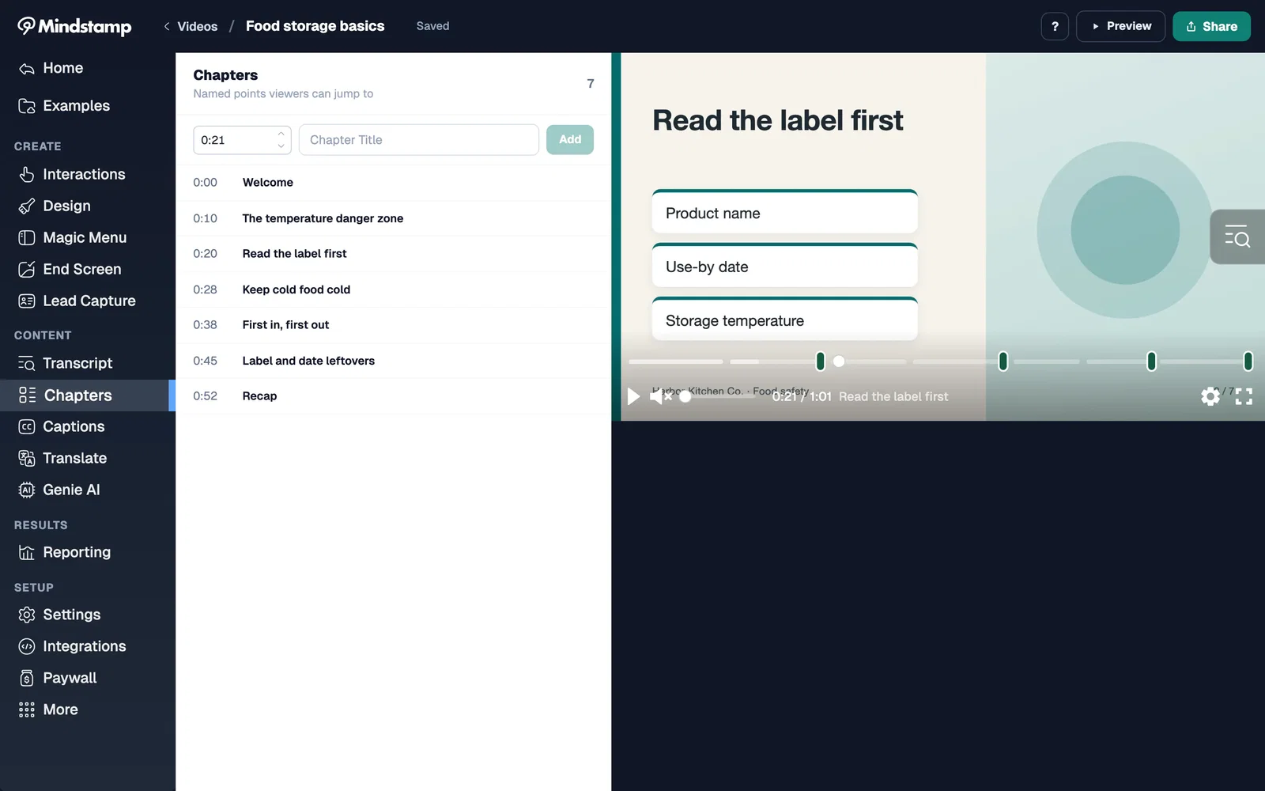Screen dimensions: 1265x791
Task: Select Read the label first chapter
Action: 393,254
